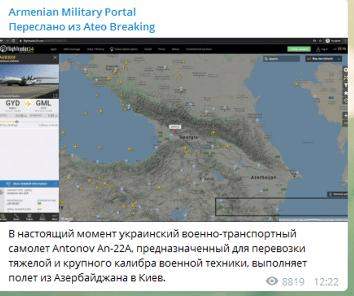The width and height of the screenshot is (354, 296).
Task: Open Commercial services menu item
Action: click(x=199, y=49)
